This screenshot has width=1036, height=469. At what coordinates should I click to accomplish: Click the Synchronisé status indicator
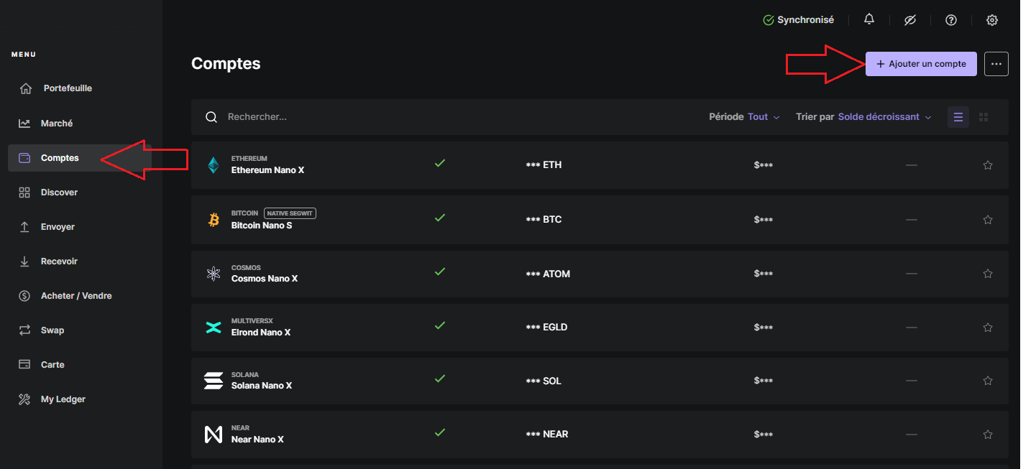pyautogui.click(x=798, y=20)
